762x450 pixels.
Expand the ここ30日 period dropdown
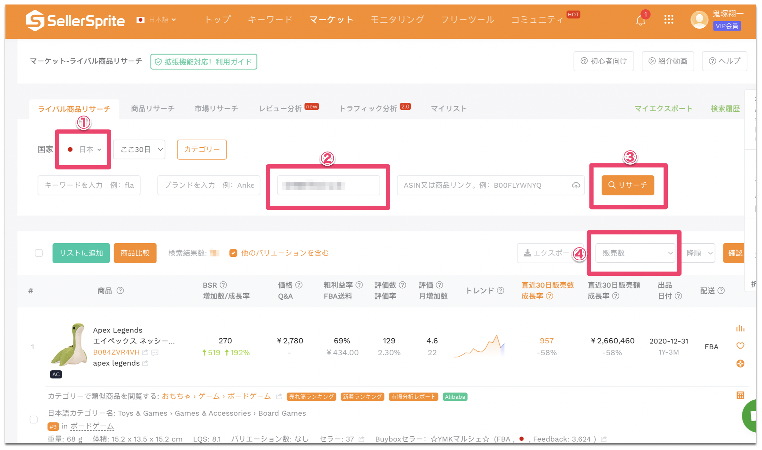[139, 149]
